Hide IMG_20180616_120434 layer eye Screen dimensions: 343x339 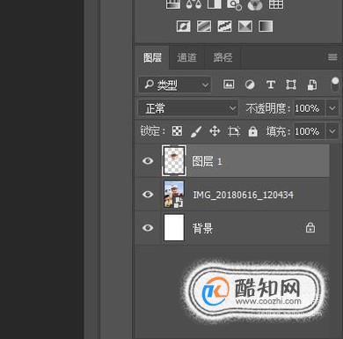click(148, 195)
